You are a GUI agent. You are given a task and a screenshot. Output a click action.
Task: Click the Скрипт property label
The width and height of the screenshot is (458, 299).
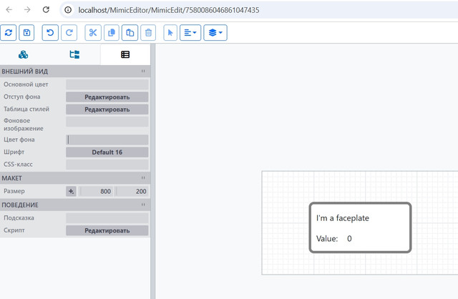(x=14, y=230)
